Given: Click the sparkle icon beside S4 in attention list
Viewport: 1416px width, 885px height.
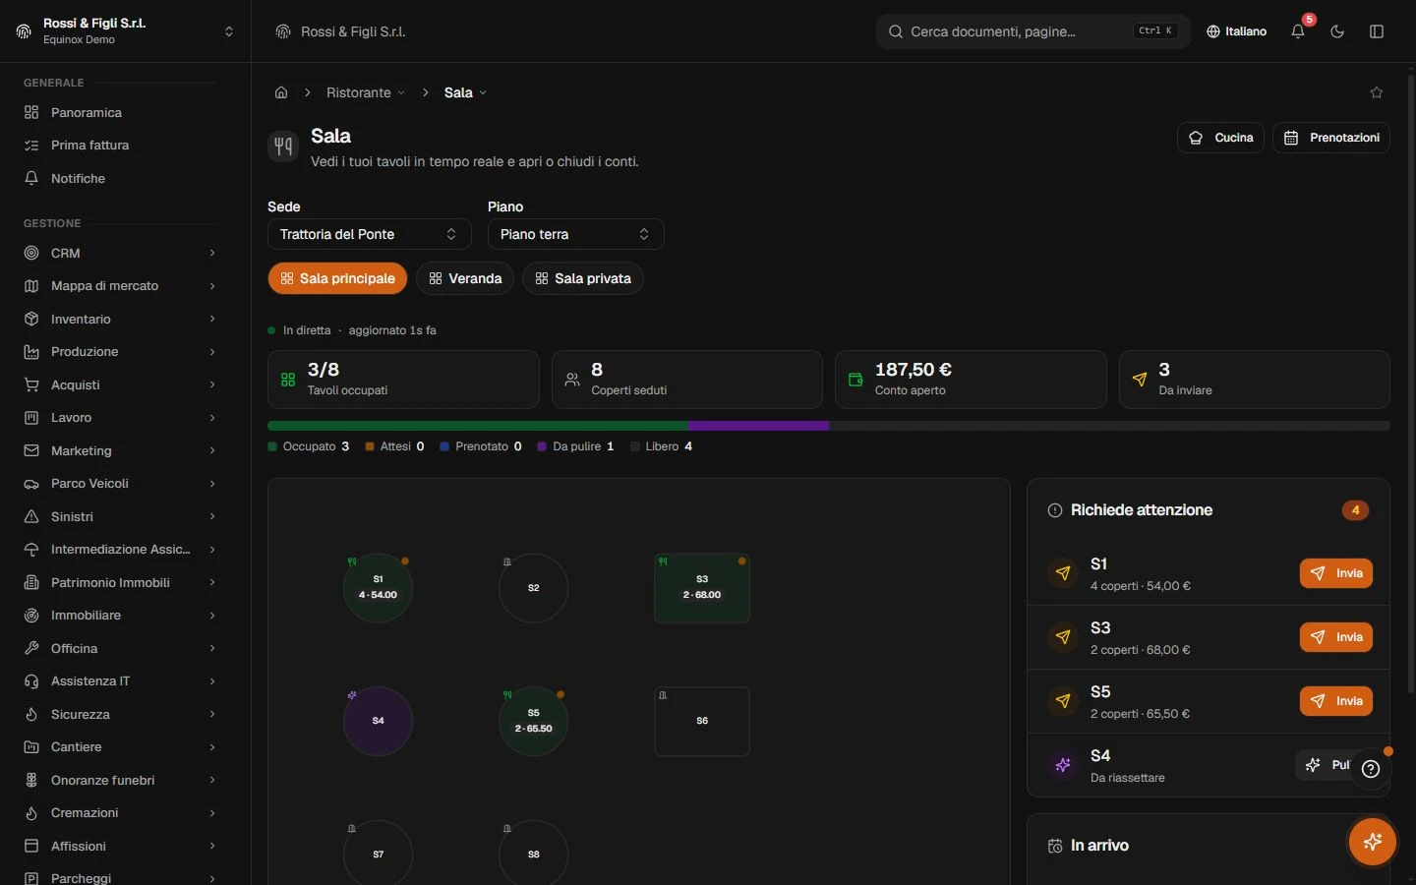Looking at the screenshot, I should point(1063,765).
